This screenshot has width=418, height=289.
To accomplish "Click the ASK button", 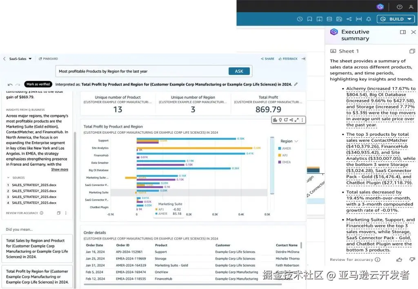I will (239, 71).
